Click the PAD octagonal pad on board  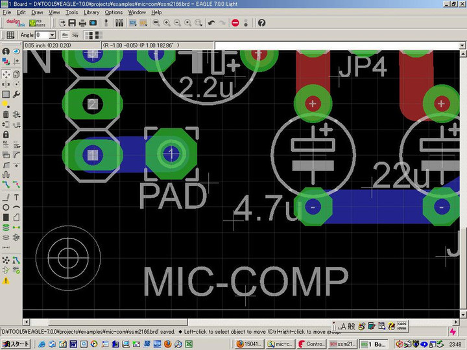[x=171, y=154]
